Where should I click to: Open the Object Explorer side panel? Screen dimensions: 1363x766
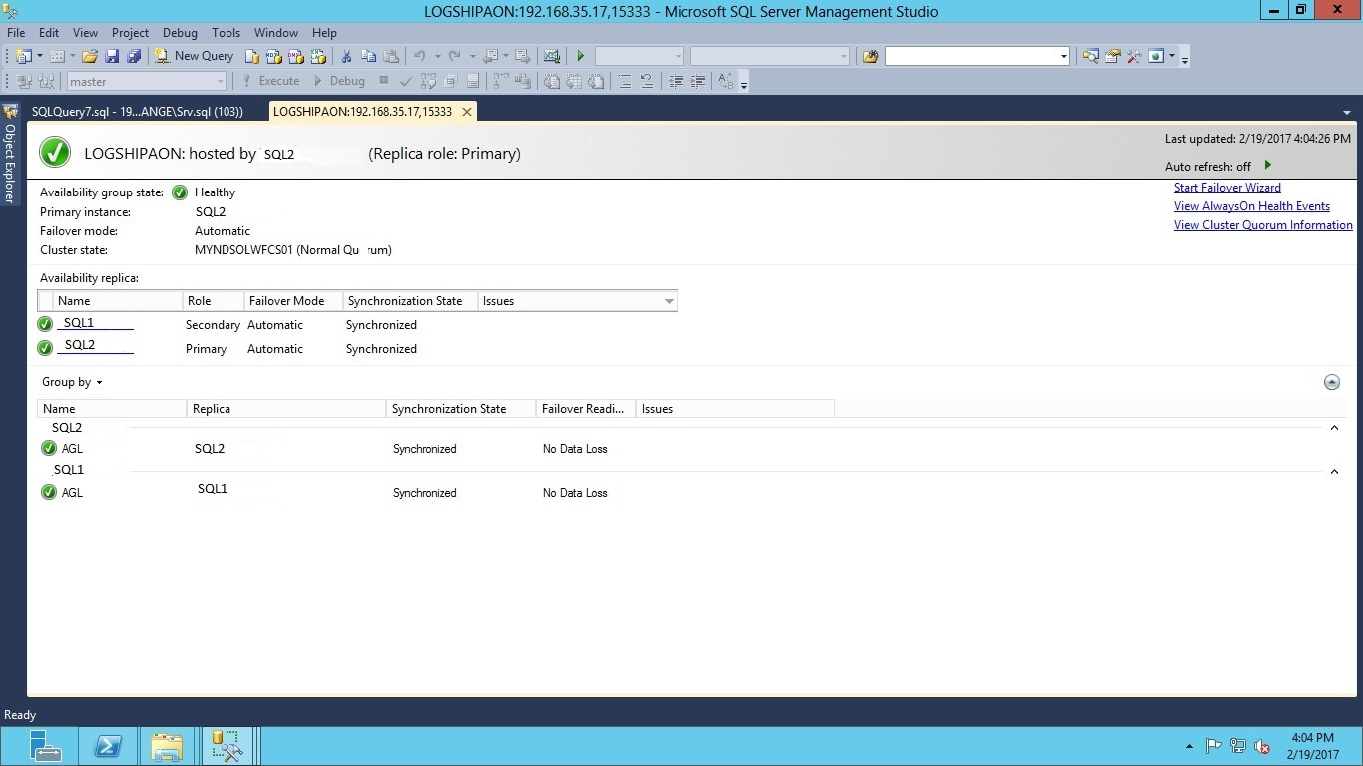pos(10,153)
